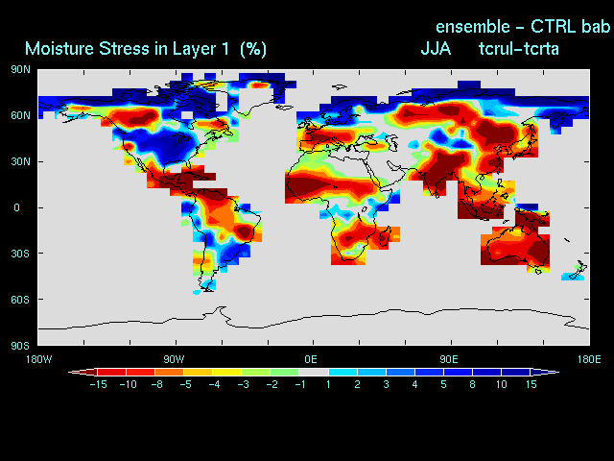614x461 pixels.
Task: Click the 60N latitude label
Action: 20,115
